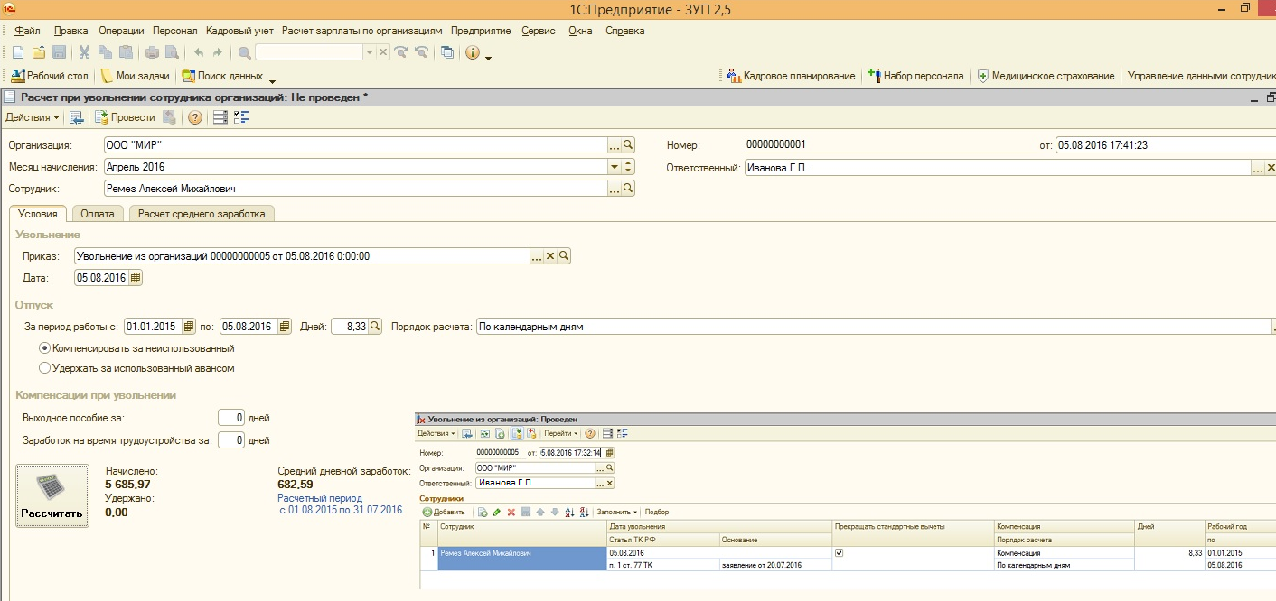Click the Медицинское страхование shield icon
The image size is (1276, 601).
coord(982,76)
